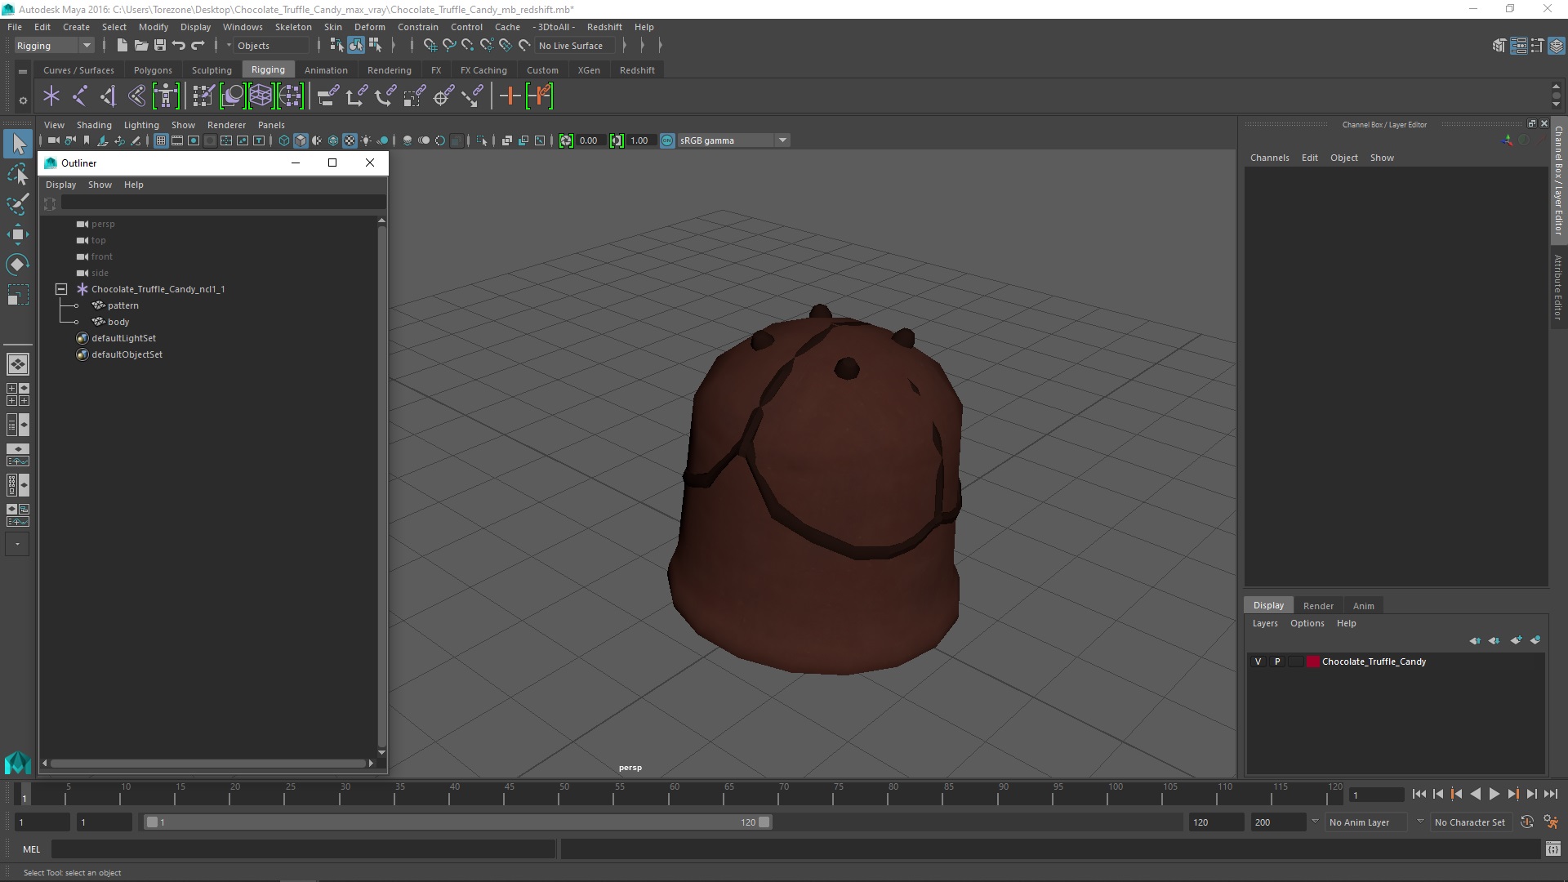Toggle textured display in viewport
Viewport: 1568px width, 882px height.
coord(350,140)
